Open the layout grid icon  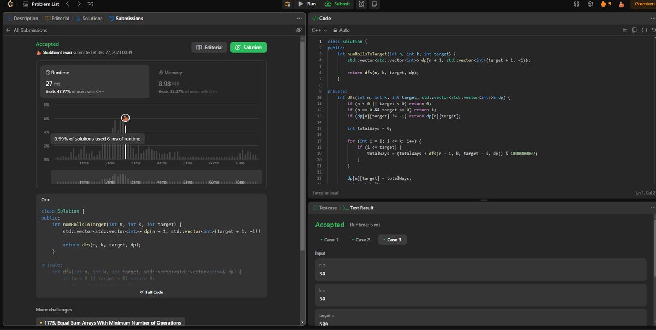point(576,4)
